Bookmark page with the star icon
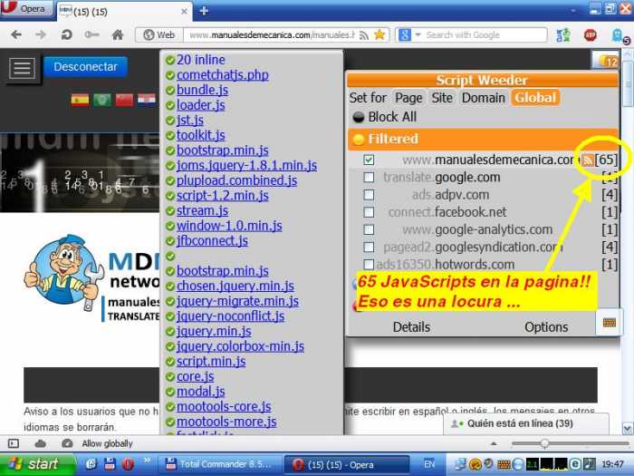Viewport: 634px width, 476px height. pyautogui.click(x=379, y=34)
